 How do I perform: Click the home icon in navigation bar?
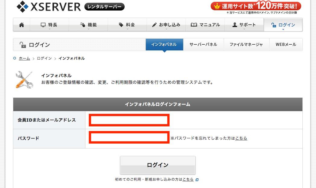pyautogui.click(x=21, y=25)
